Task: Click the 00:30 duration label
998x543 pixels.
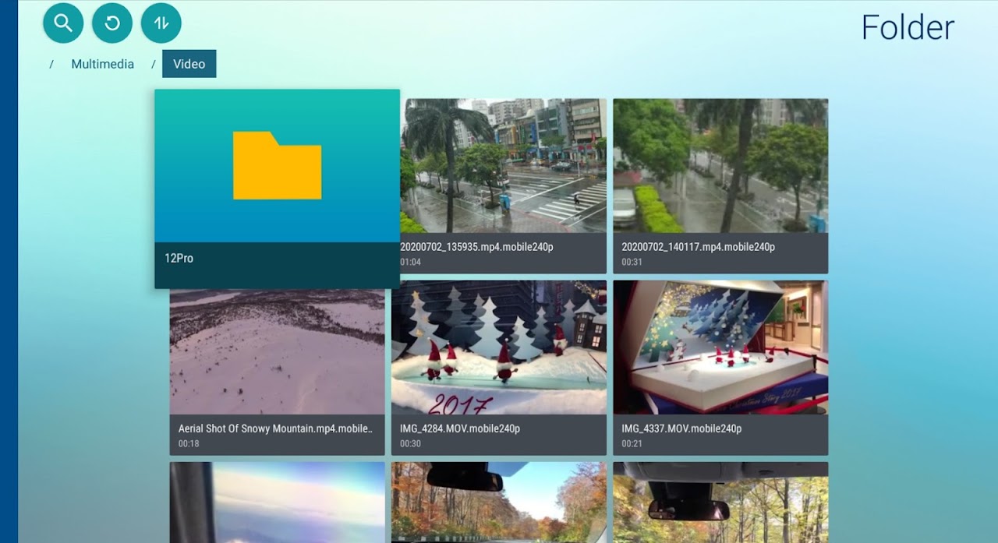Action: pyautogui.click(x=410, y=444)
